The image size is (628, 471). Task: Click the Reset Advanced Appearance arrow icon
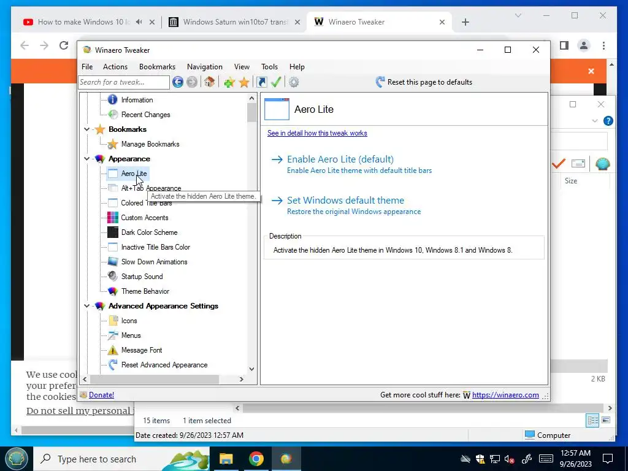(113, 364)
